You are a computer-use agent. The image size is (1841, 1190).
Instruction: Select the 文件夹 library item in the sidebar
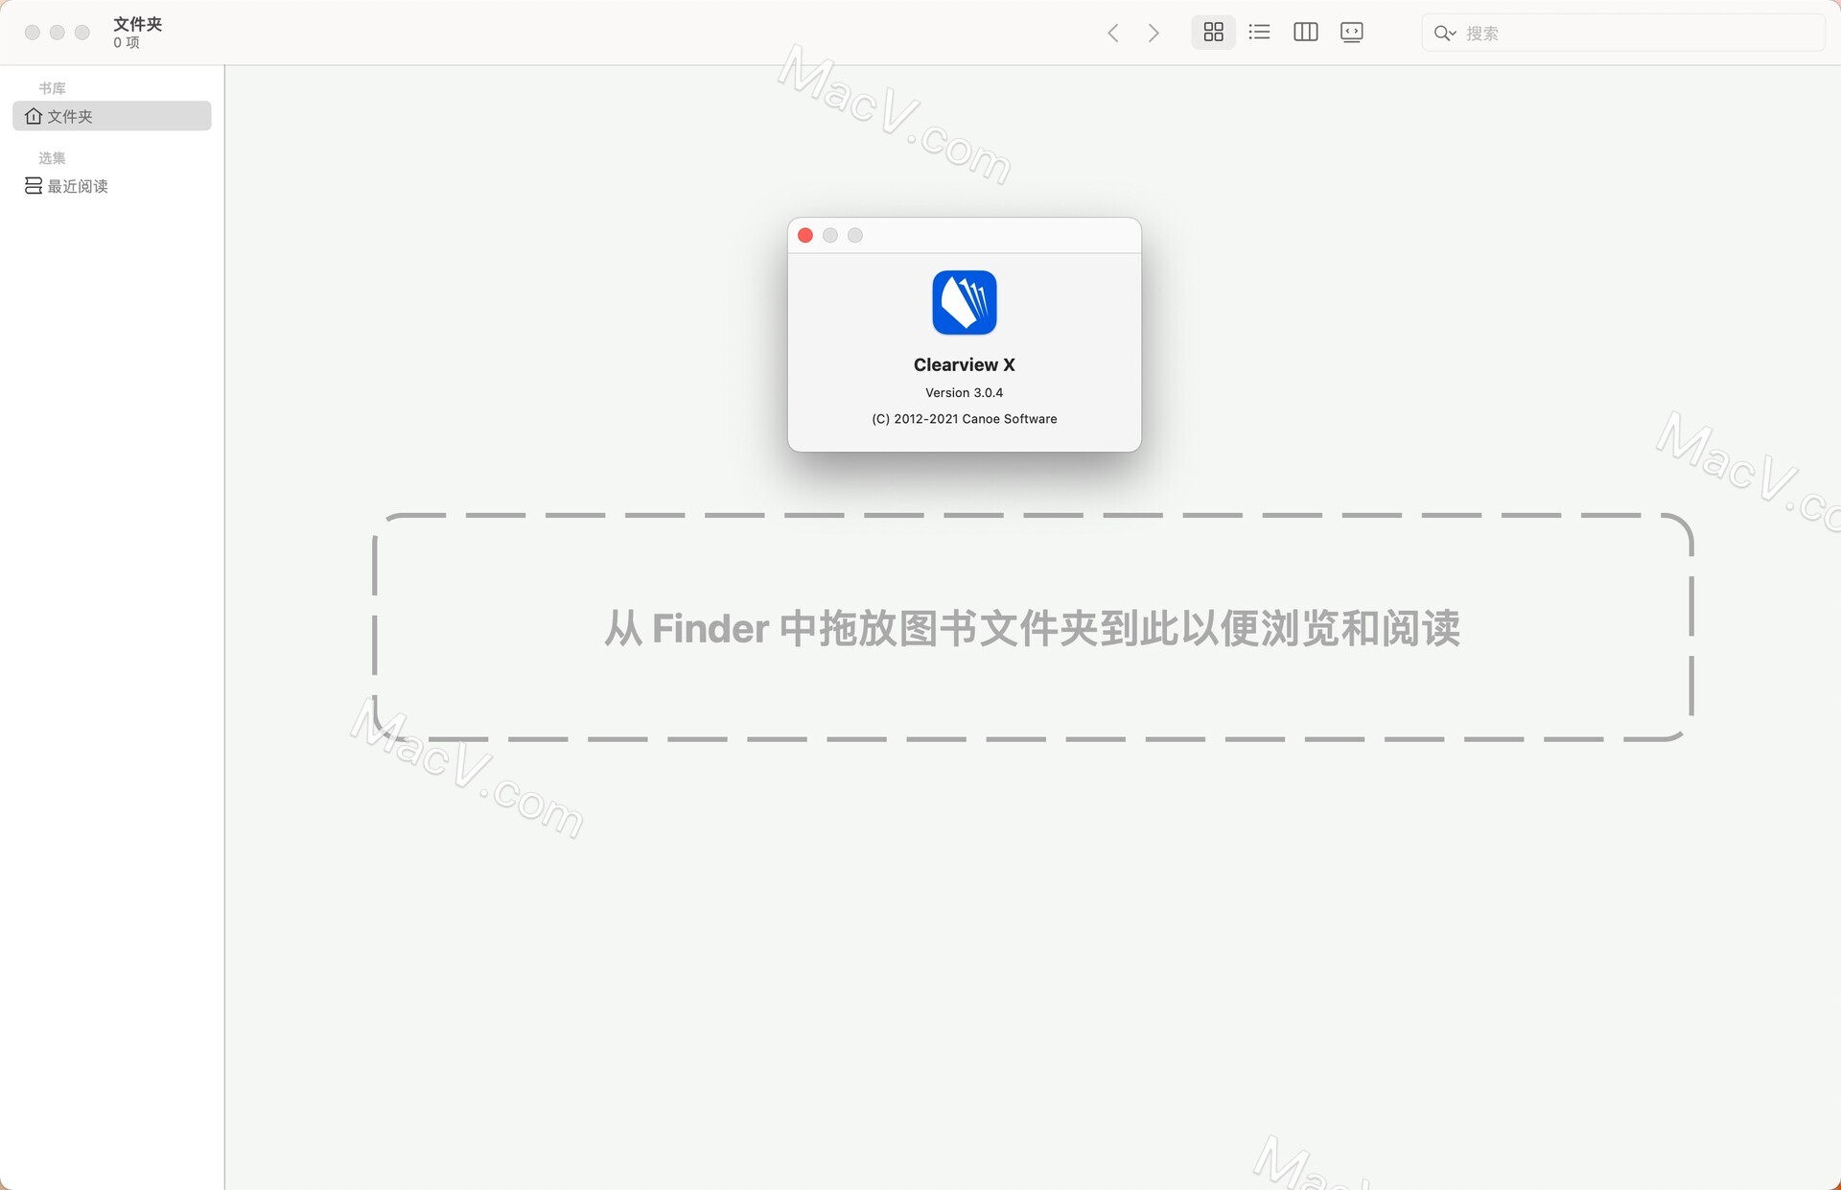pos(112,116)
